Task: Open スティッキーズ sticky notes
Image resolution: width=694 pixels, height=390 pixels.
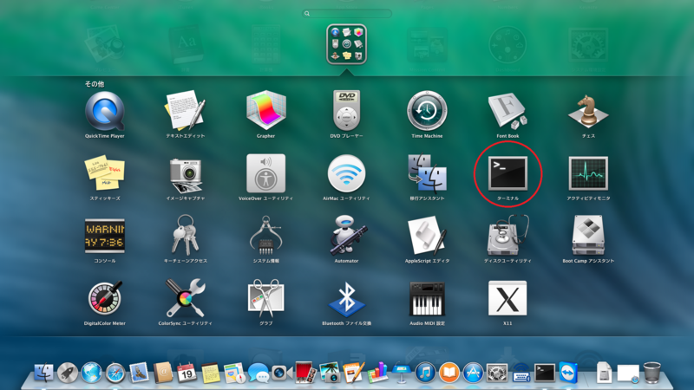Action: [x=104, y=173]
